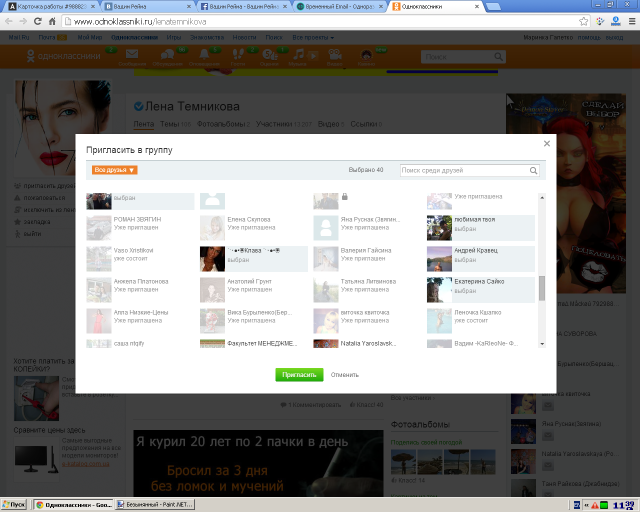640x512 pixels.
Task: Open the Windows Пуск start button
Action: tap(14, 505)
